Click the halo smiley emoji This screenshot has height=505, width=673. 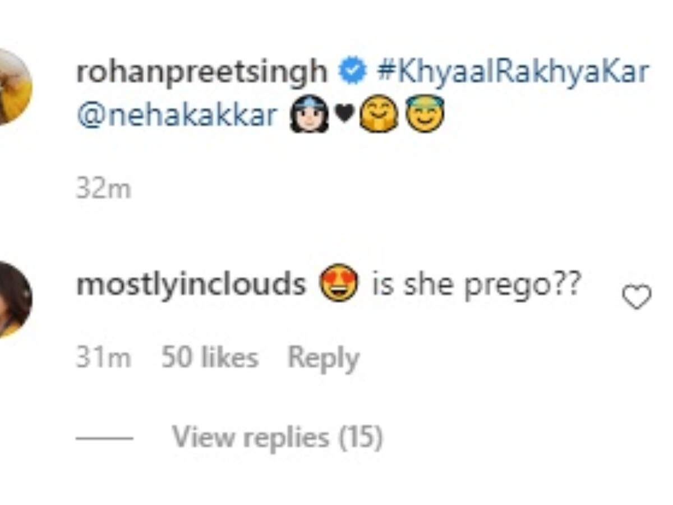pyautogui.click(x=425, y=114)
